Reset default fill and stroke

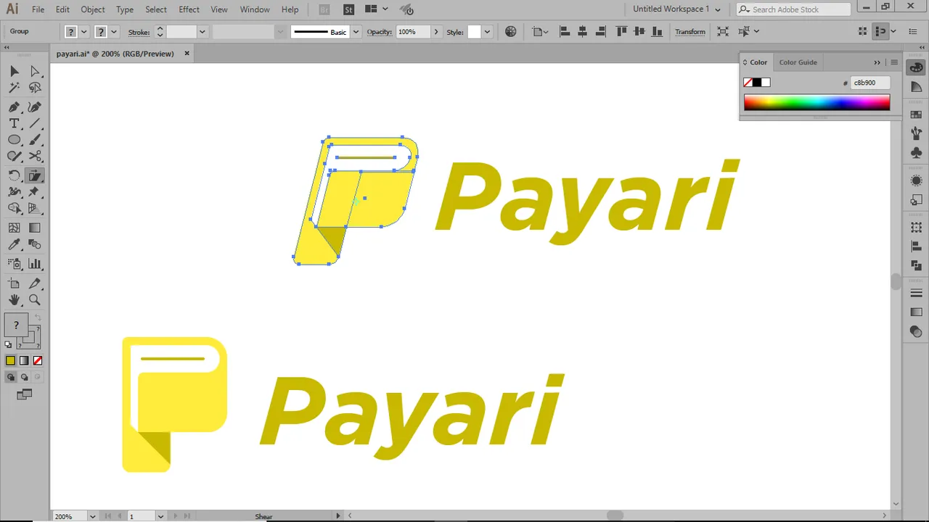tap(8, 344)
